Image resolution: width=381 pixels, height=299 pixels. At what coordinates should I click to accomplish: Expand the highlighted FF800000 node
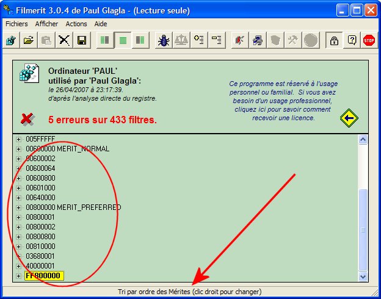pyautogui.click(x=18, y=276)
